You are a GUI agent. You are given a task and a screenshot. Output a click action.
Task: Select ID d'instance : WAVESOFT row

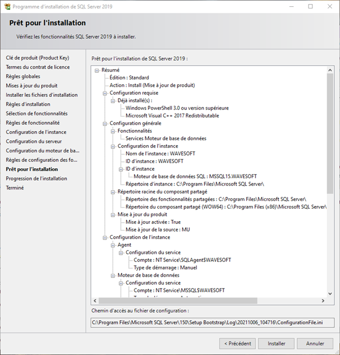click(x=154, y=161)
